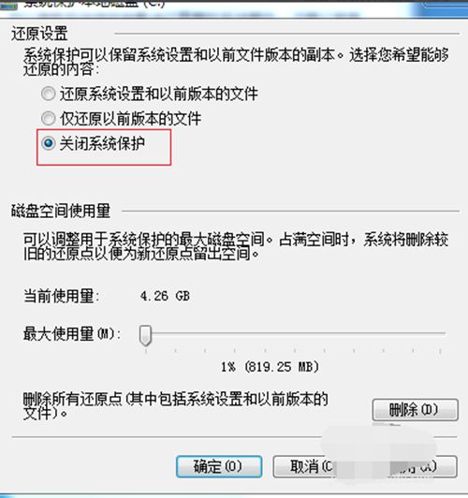Click the 关闭系统保护 label text
This screenshot has height=498, width=468.
[x=102, y=143]
